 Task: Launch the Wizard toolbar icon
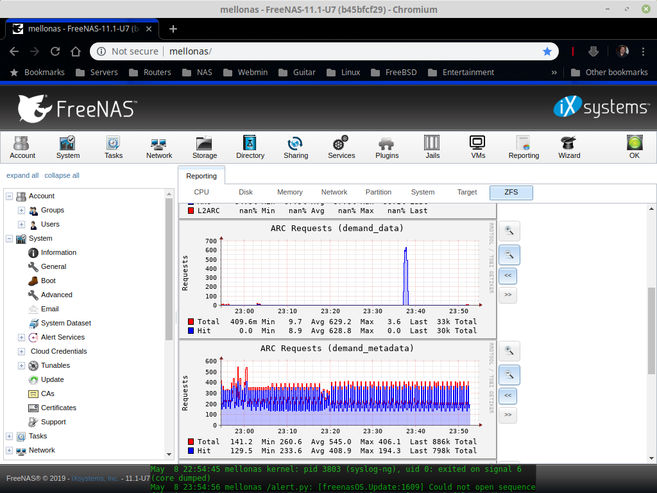569,147
